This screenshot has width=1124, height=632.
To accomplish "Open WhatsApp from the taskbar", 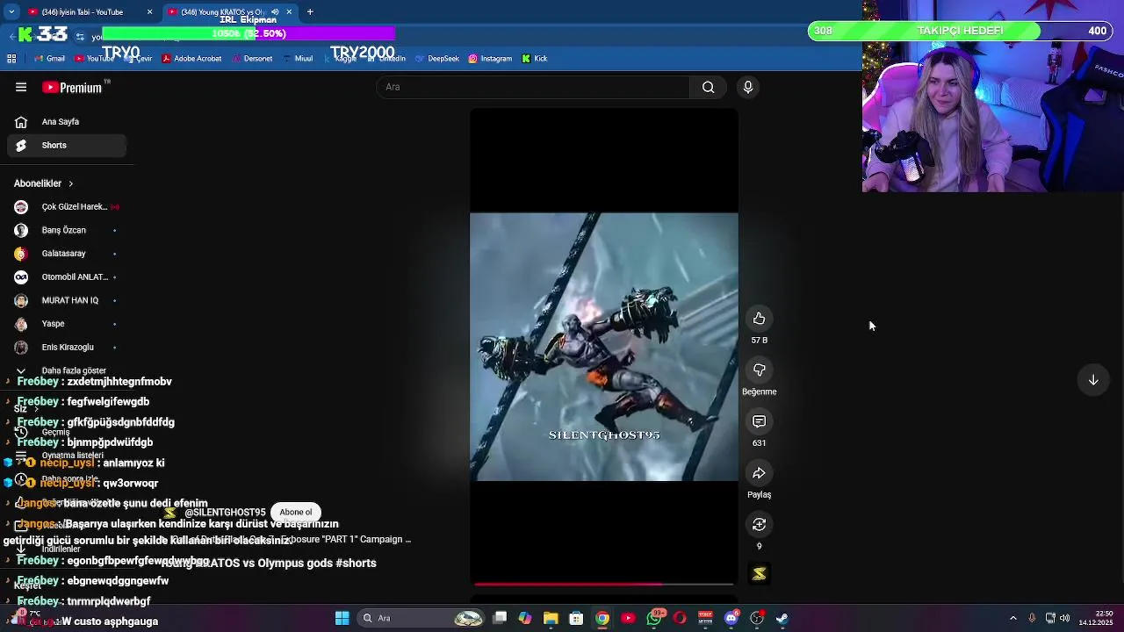I will (654, 618).
